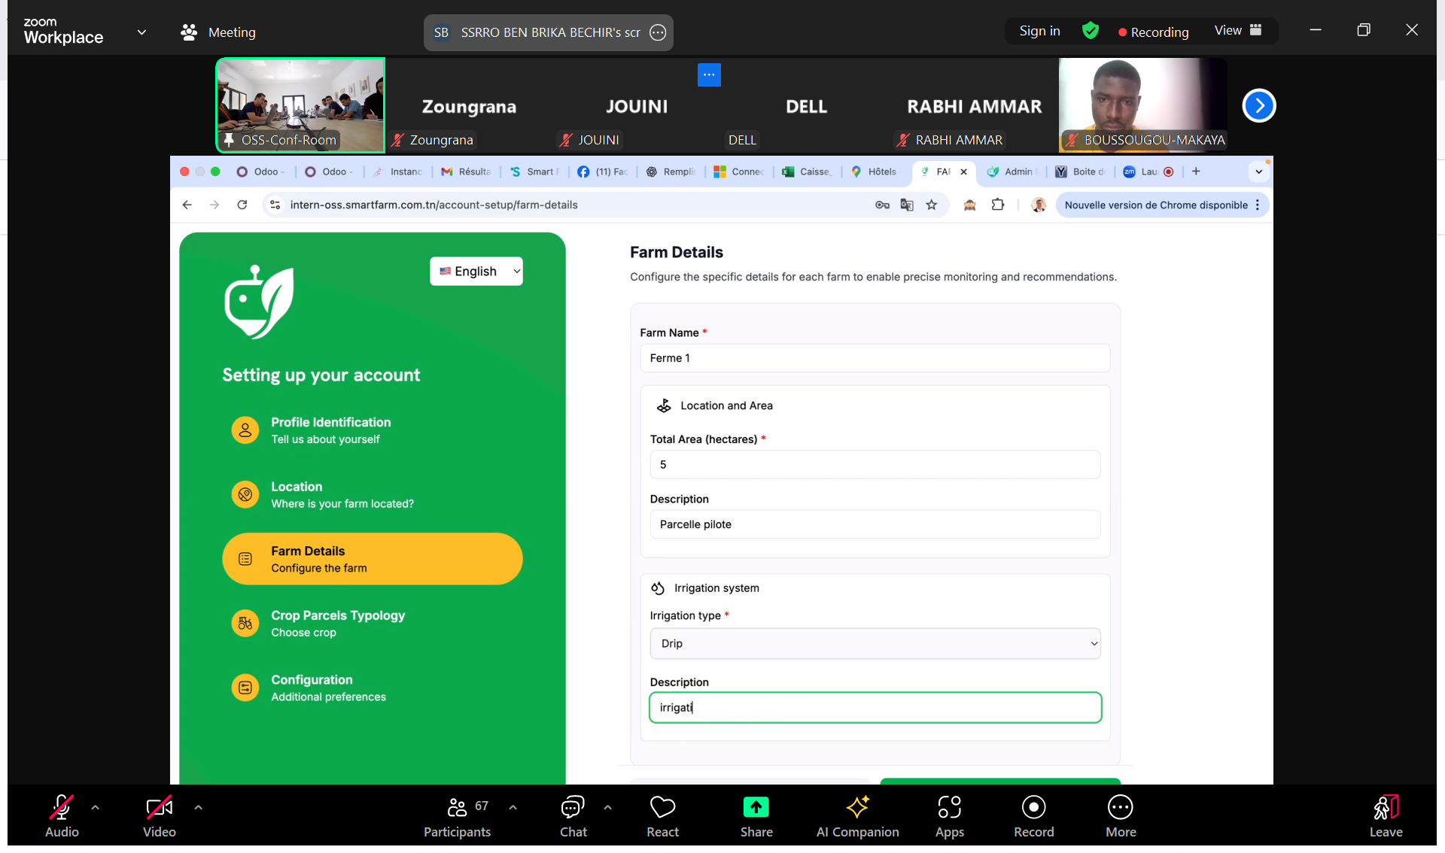Screen dimensions: 1445x853
Task: Open the Apps icon in toolbar
Action: coord(949,808)
